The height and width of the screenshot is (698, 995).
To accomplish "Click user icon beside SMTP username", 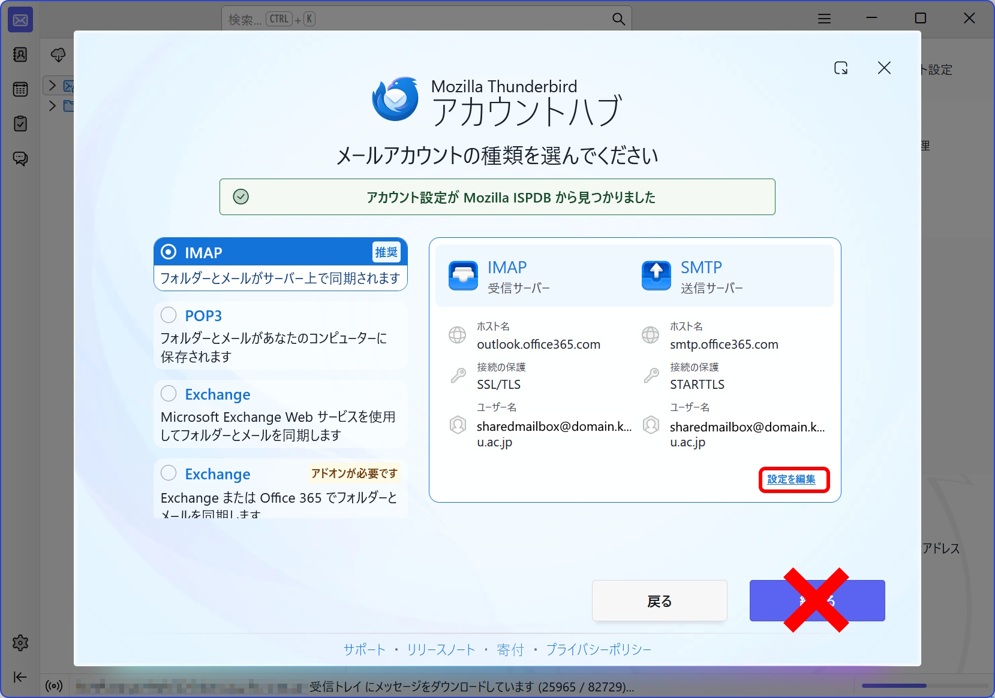I will (x=651, y=425).
